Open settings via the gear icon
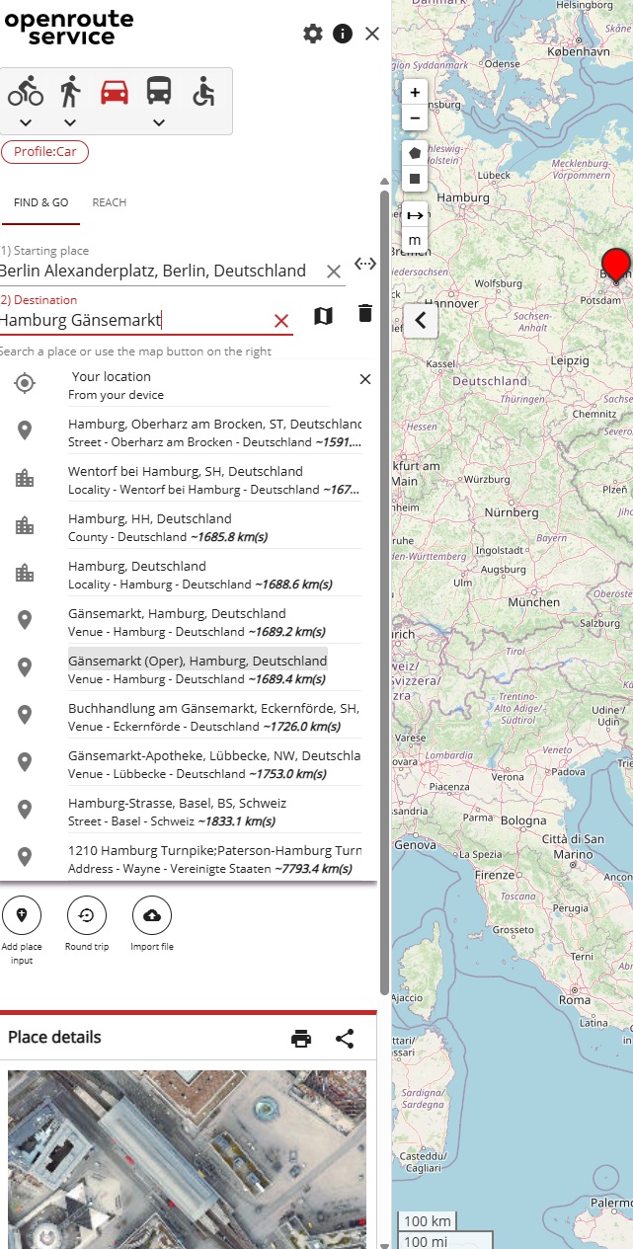Screen dimensions: 633x1249 coord(313,34)
